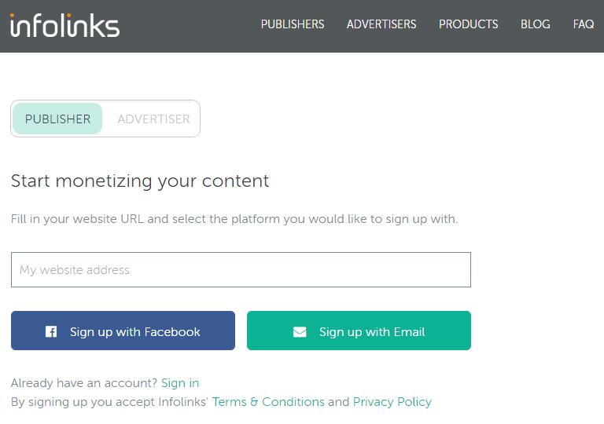The height and width of the screenshot is (424, 604).
Task: Select the Publisher account type toggle
Action: 57,119
